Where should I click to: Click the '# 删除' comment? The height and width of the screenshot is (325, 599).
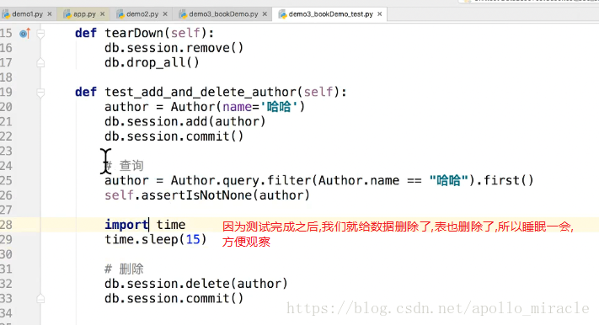pyautogui.click(x=124, y=269)
